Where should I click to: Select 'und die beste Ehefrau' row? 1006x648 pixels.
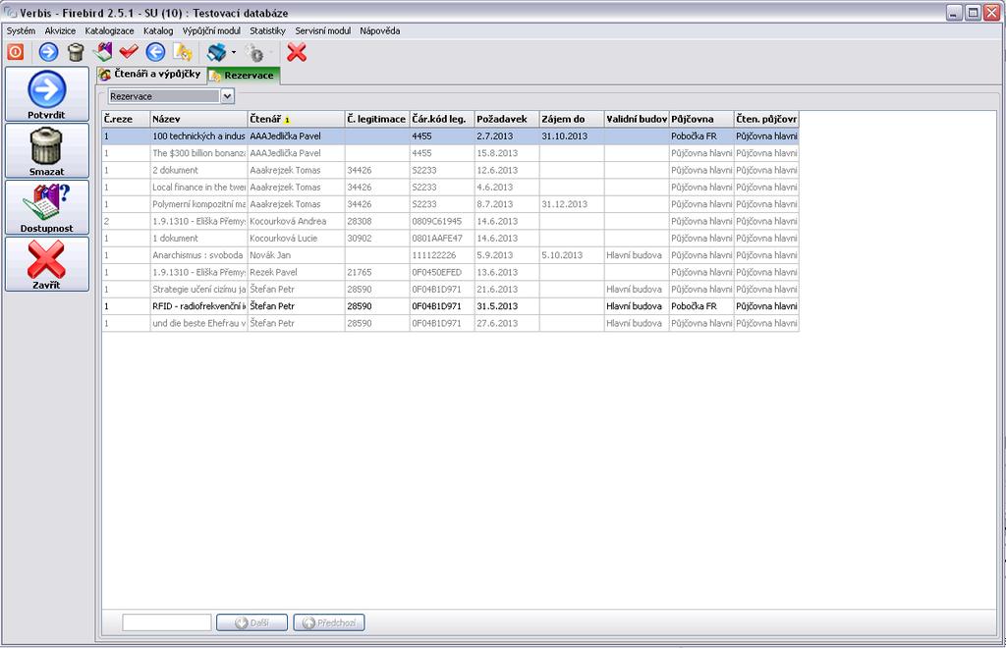(450, 323)
